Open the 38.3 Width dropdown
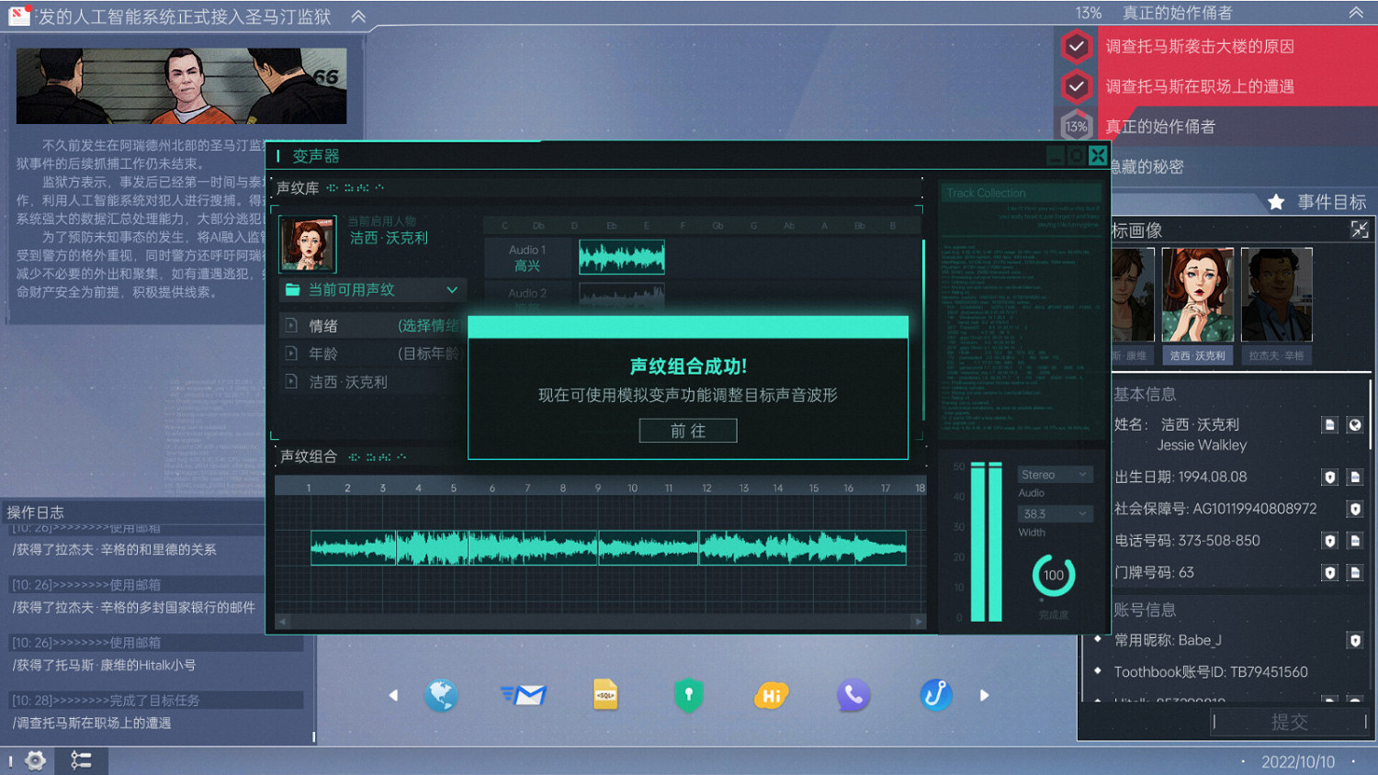Screen dimensions: 1378x775 [x=1055, y=512]
